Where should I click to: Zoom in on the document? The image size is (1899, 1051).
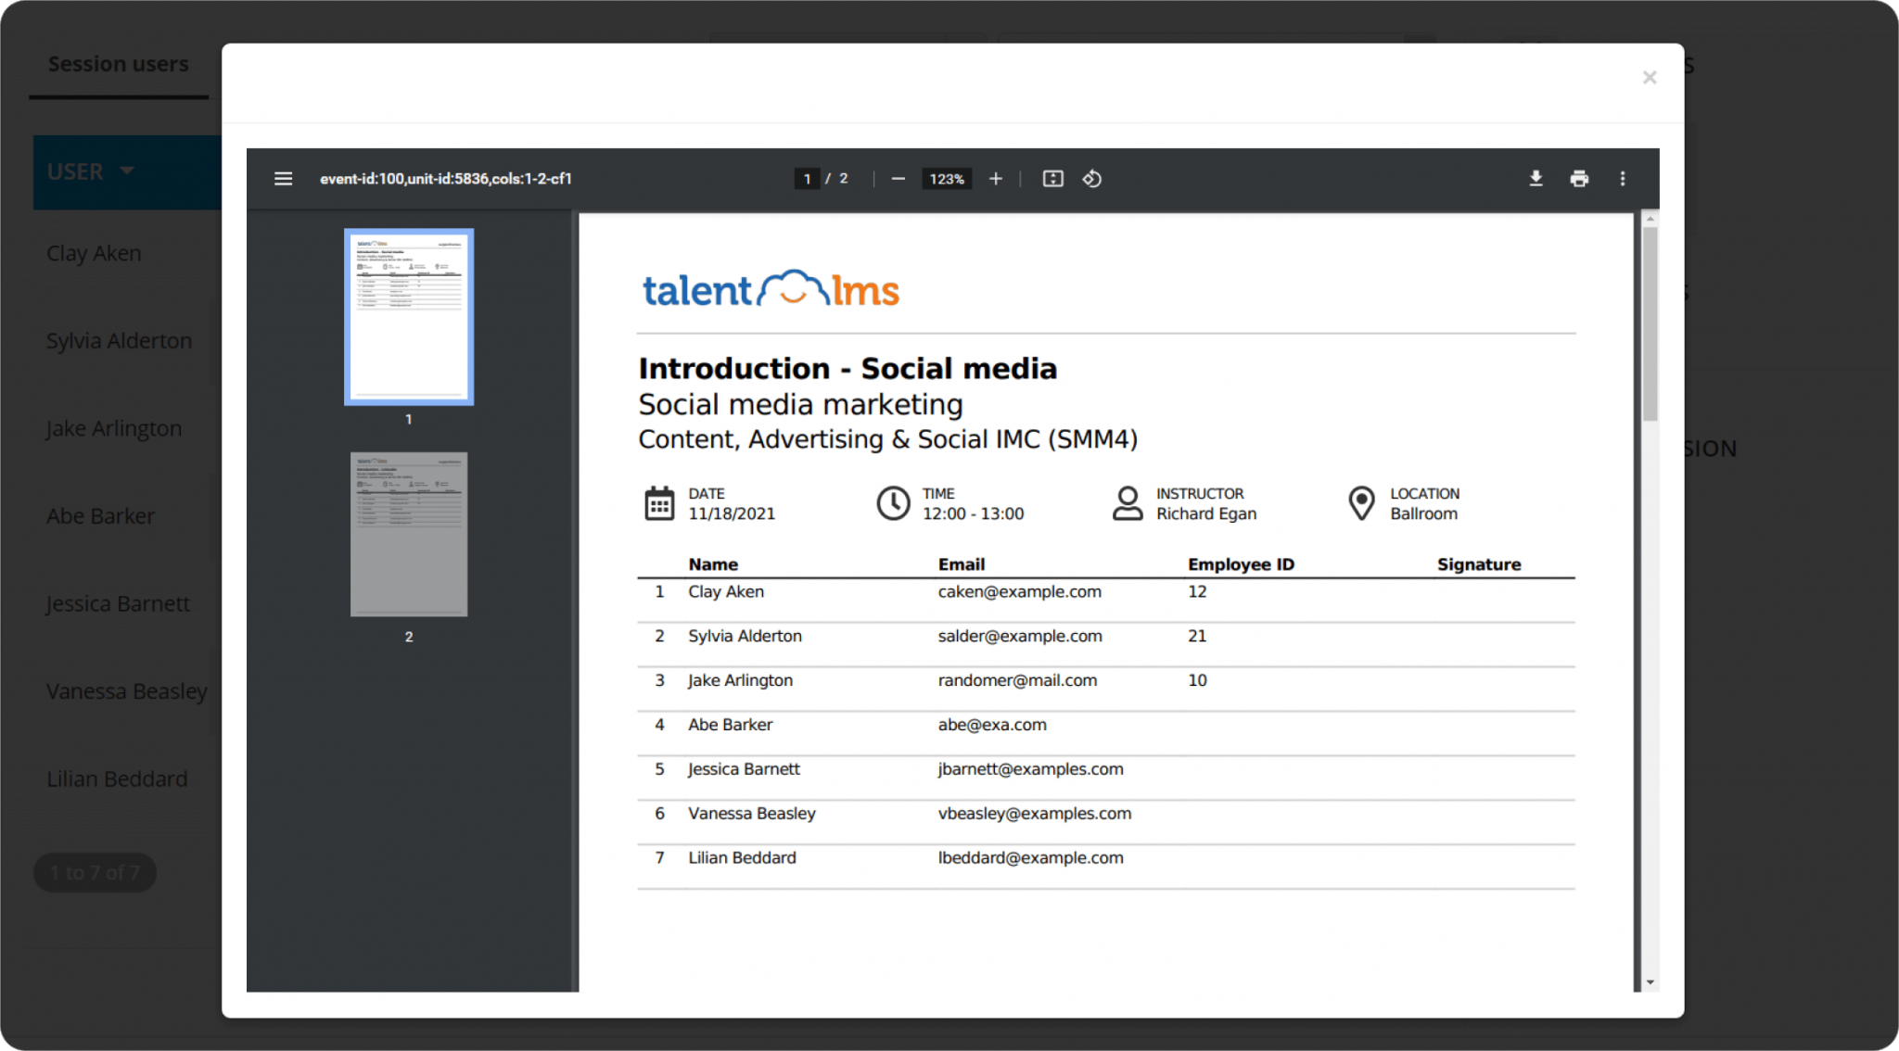click(x=995, y=178)
